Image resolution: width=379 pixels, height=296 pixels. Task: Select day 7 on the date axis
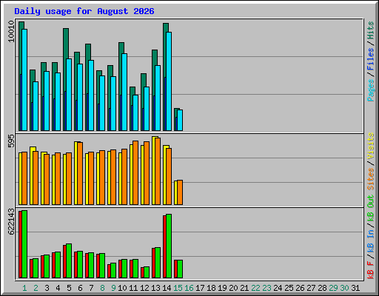click(x=91, y=288)
